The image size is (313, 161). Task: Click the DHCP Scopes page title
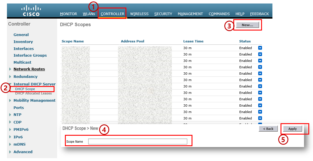[x=75, y=25]
